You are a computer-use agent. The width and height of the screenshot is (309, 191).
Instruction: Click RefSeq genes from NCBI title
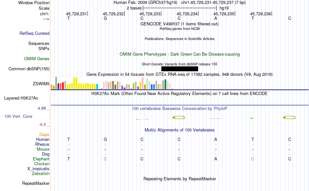coord(180,29)
